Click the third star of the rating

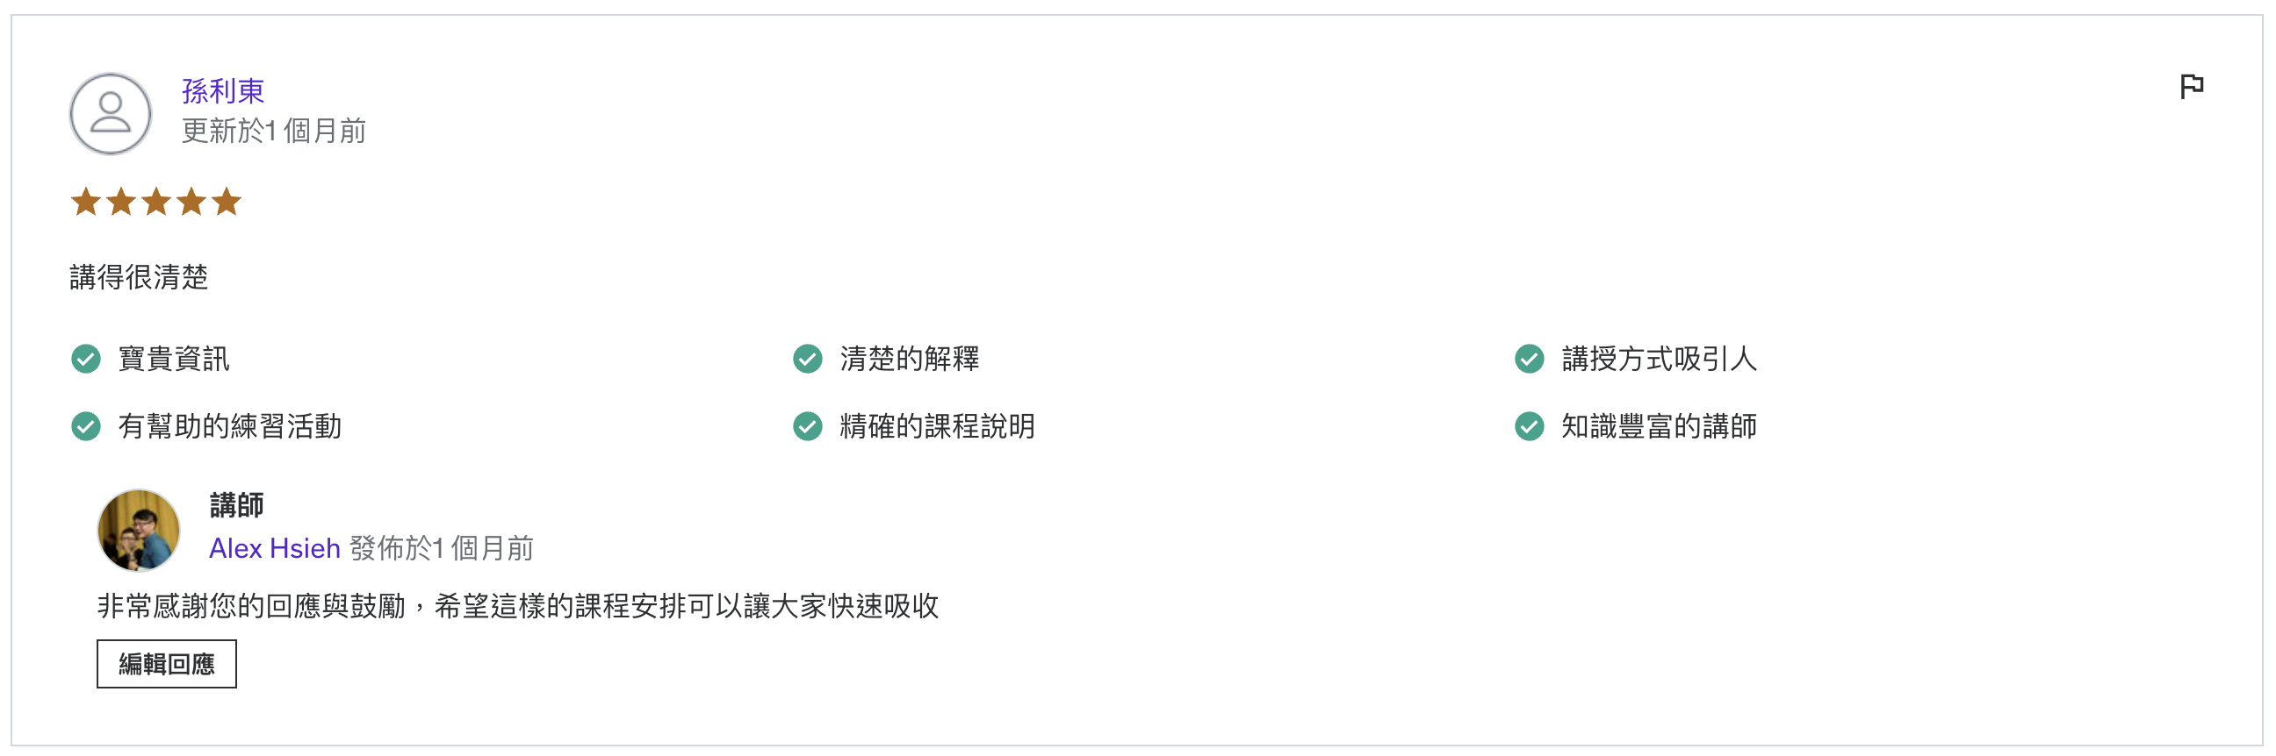coord(156,202)
